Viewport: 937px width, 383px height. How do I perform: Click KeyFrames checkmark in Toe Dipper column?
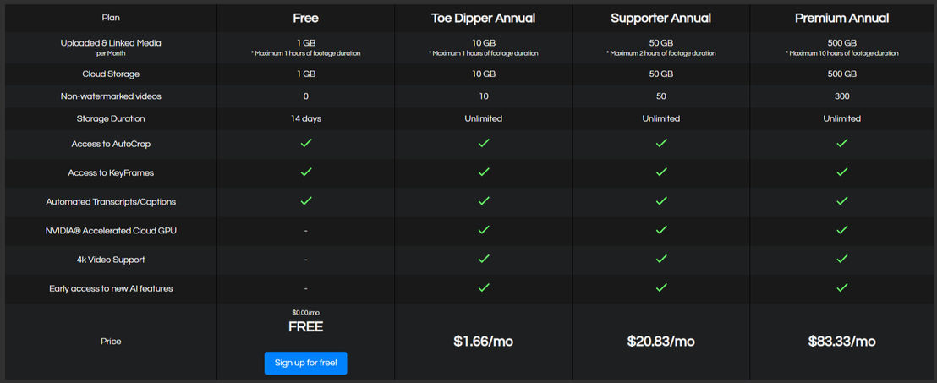[484, 172]
